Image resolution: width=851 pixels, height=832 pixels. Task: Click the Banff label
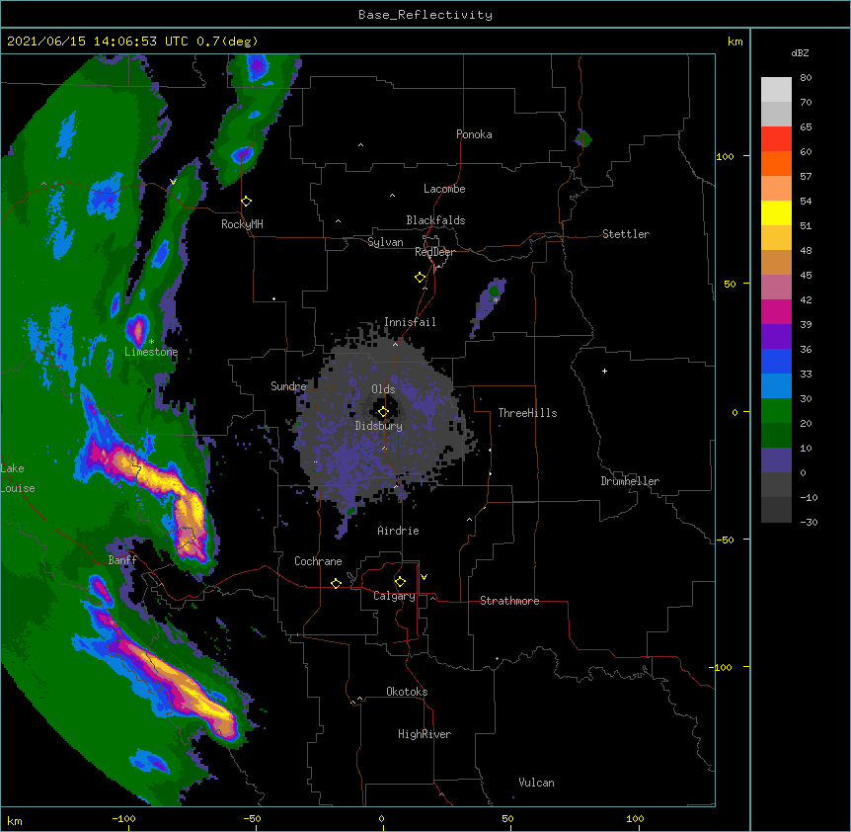[x=122, y=560]
